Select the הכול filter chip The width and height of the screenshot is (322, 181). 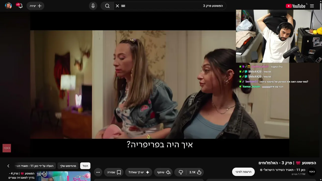coord(85,166)
